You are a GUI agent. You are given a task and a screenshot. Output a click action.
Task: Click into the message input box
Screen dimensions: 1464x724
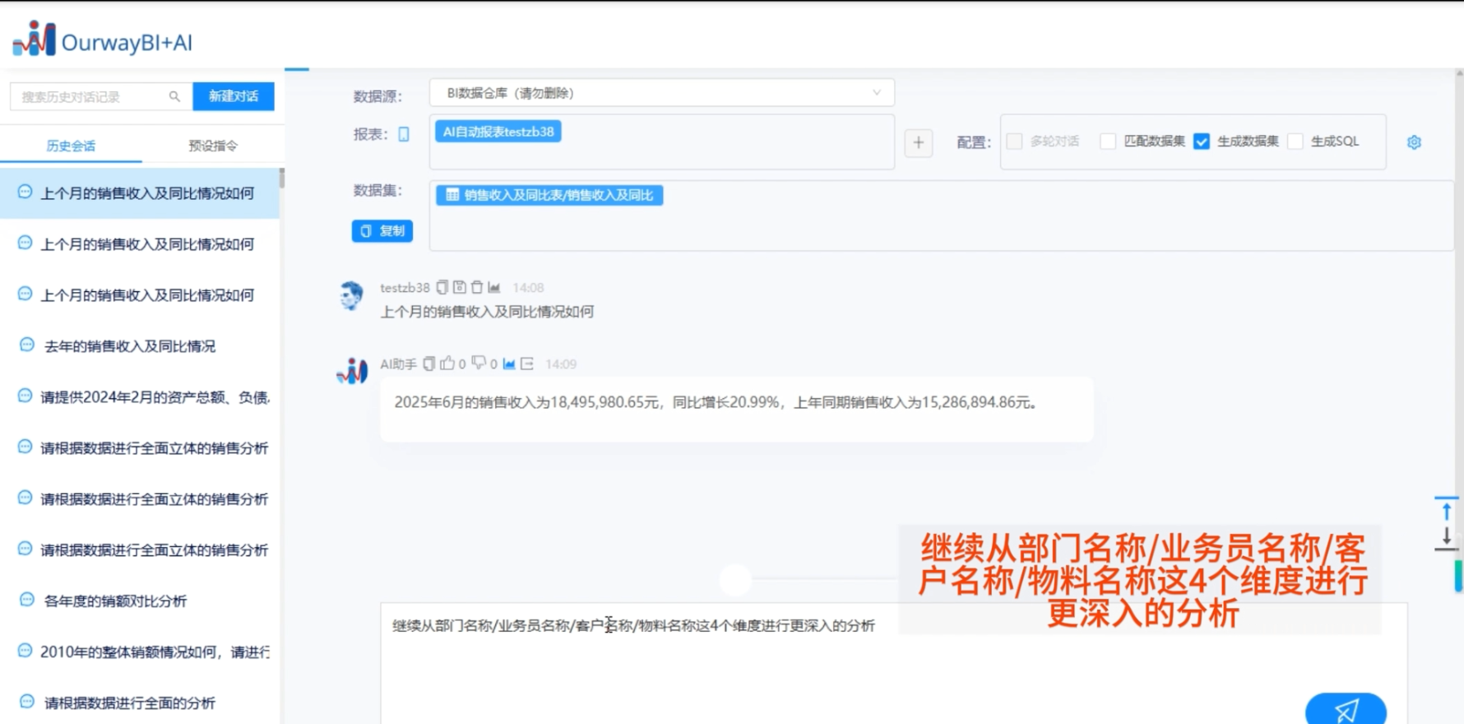click(x=894, y=664)
